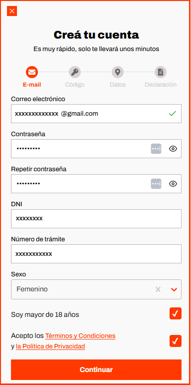Viewport: 191px width, 385px height.
Task: Open the Sexo combo box showing Femenino
Action: 96,289
